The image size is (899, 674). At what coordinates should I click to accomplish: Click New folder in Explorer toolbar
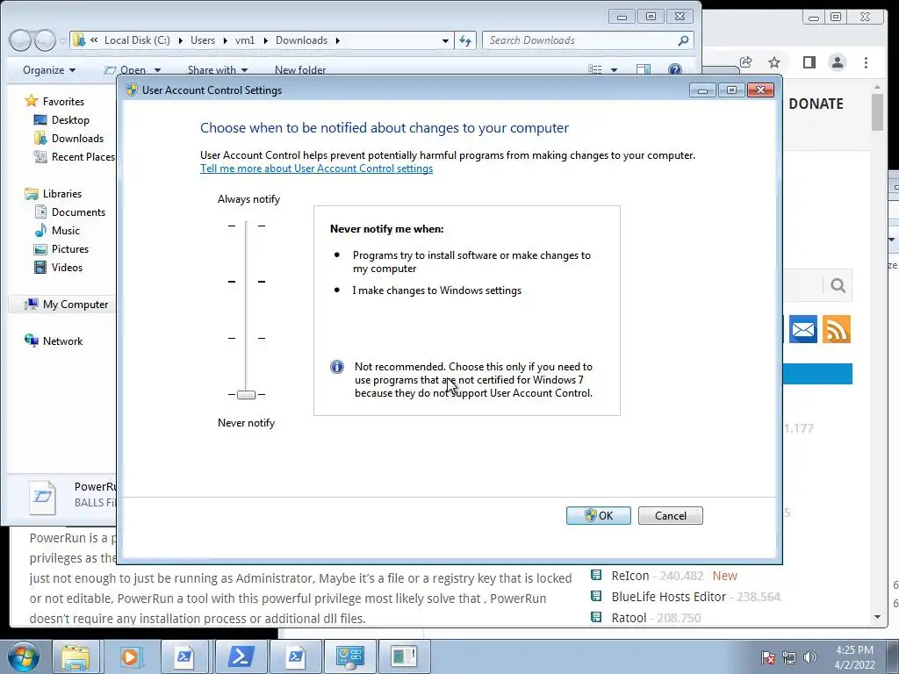(x=300, y=70)
